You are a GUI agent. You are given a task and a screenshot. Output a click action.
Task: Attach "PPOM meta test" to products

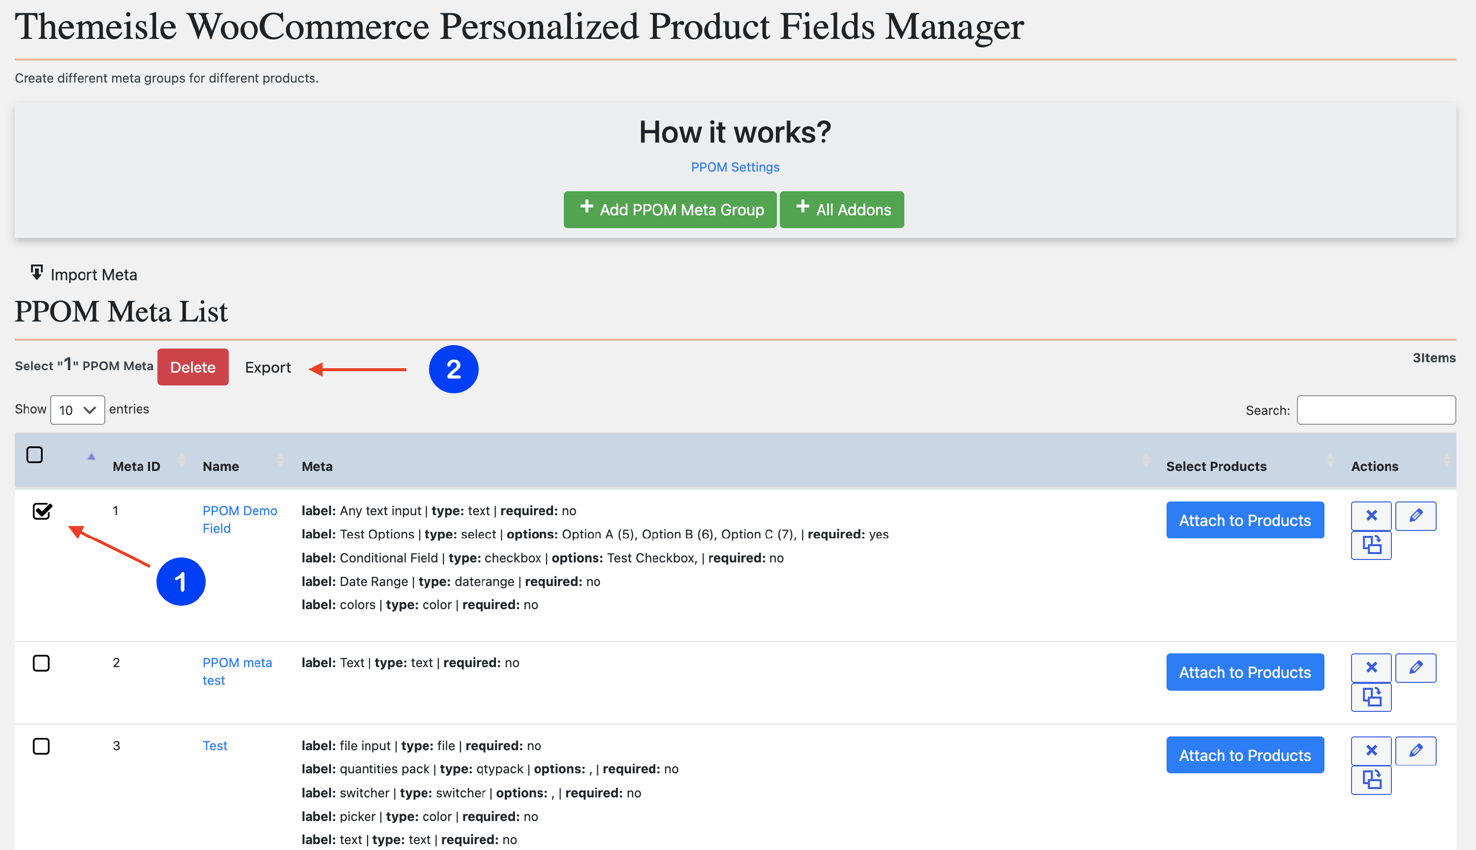1245,672
